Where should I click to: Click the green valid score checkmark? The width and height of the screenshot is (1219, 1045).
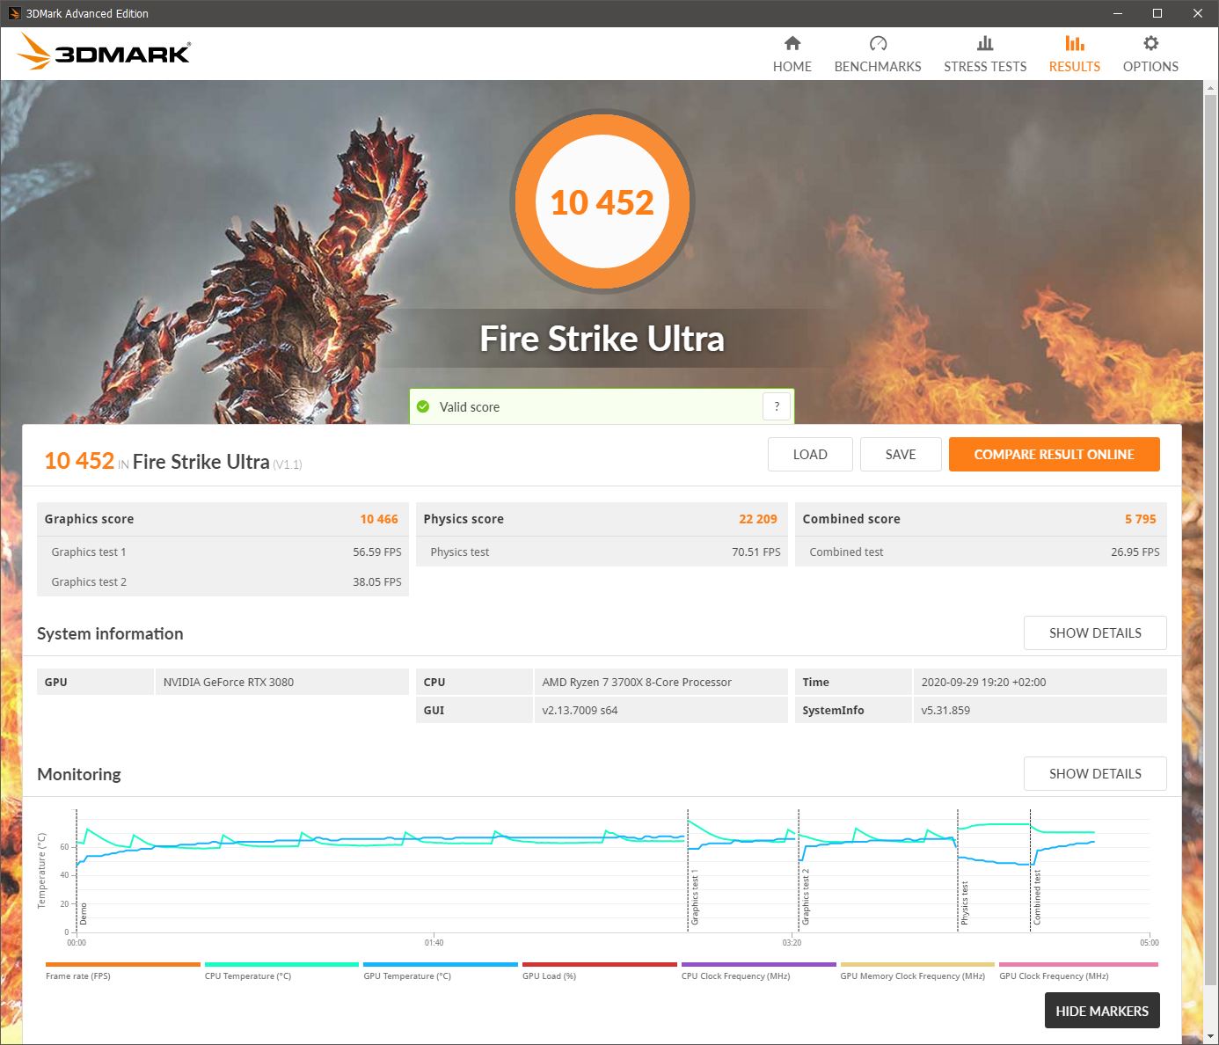423,406
